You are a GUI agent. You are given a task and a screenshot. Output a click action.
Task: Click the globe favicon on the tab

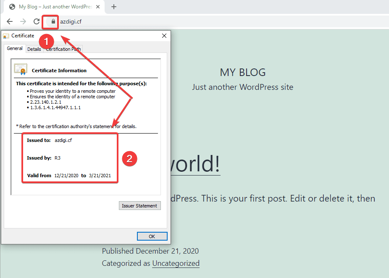(12, 7)
